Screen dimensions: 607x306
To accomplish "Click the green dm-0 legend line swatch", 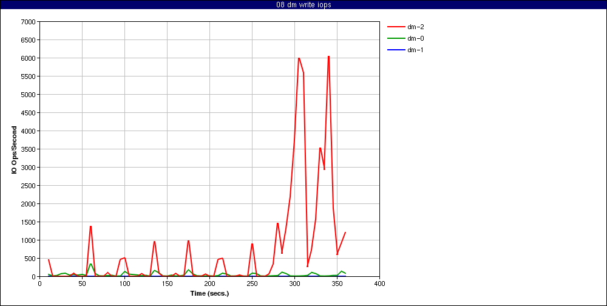I will click(396, 38).
